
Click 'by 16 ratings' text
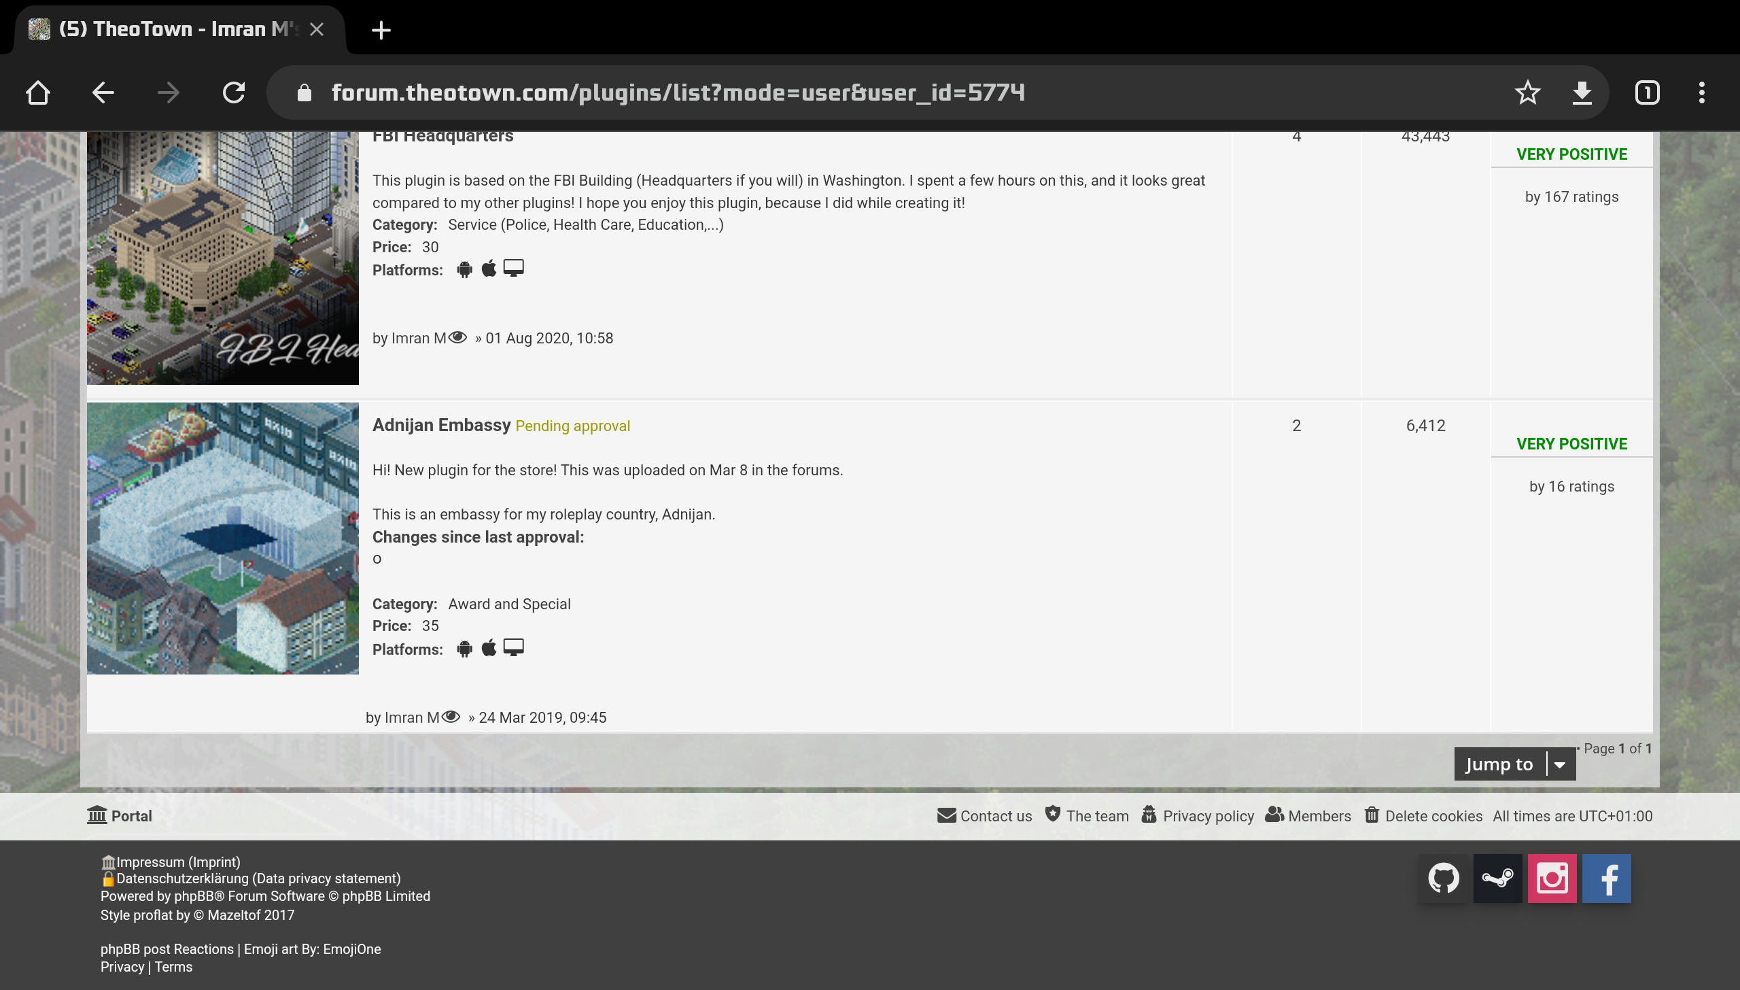coord(1571,486)
